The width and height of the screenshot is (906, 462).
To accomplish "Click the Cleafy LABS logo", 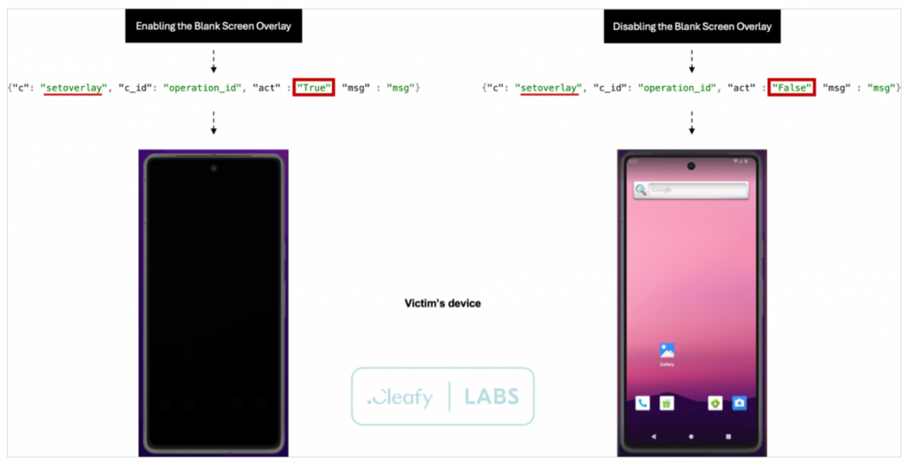I will click(x=442, y=397).
